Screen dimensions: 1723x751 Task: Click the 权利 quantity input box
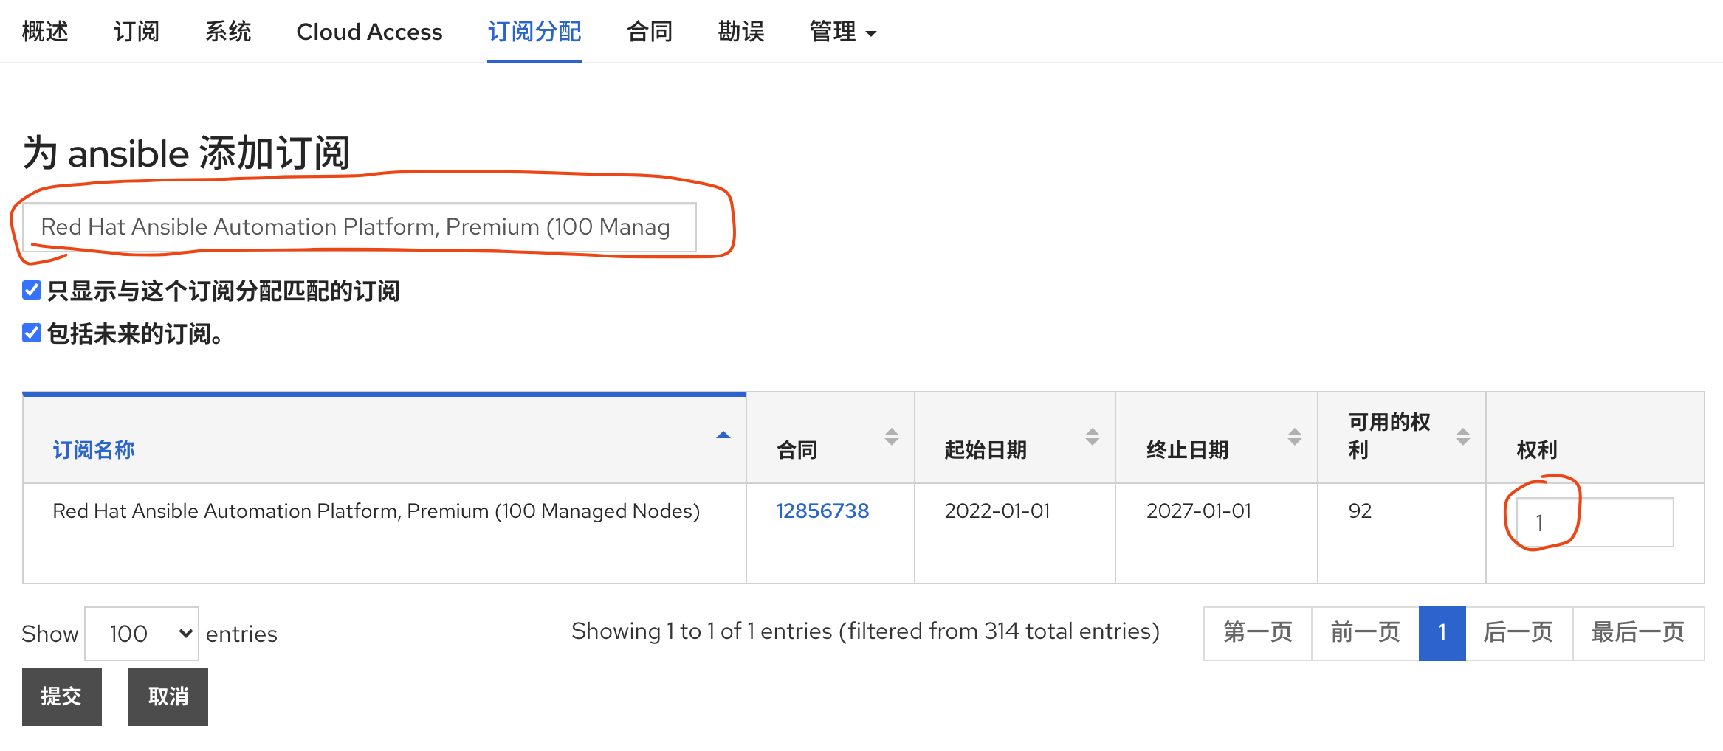[1595, 522]
